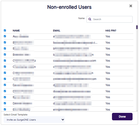Viewport: 139px width, 126px height.
Task: Uncheck the user whose email starts with e
Action: [x=5, y=109]
